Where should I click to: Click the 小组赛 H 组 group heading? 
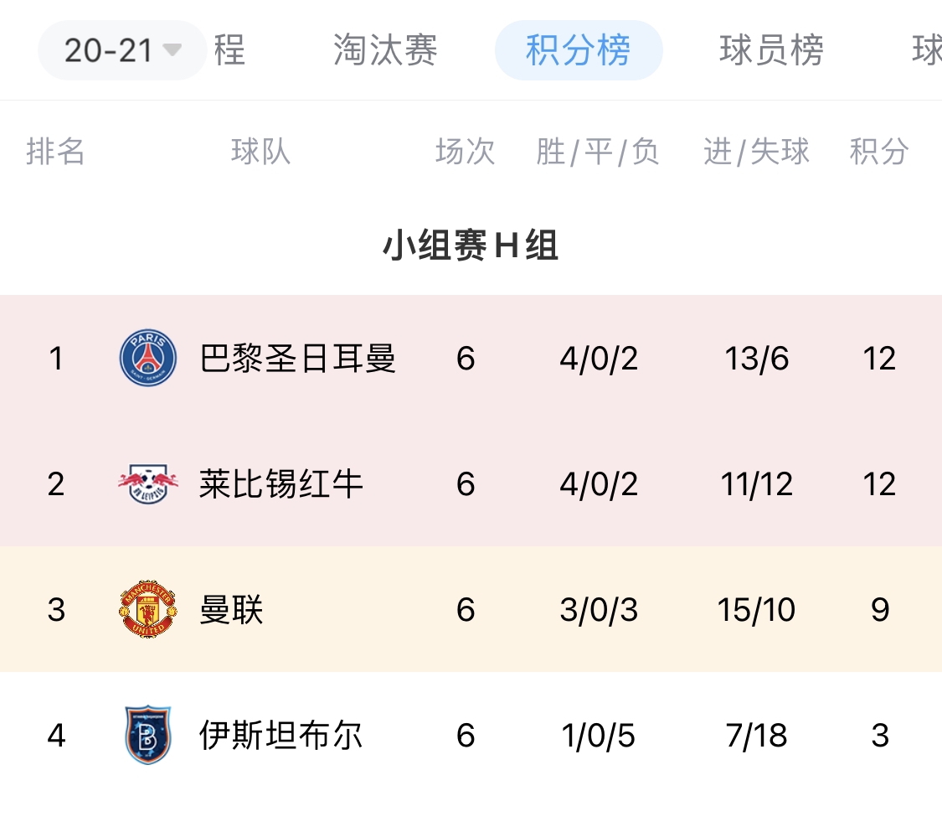click(471, 246)
